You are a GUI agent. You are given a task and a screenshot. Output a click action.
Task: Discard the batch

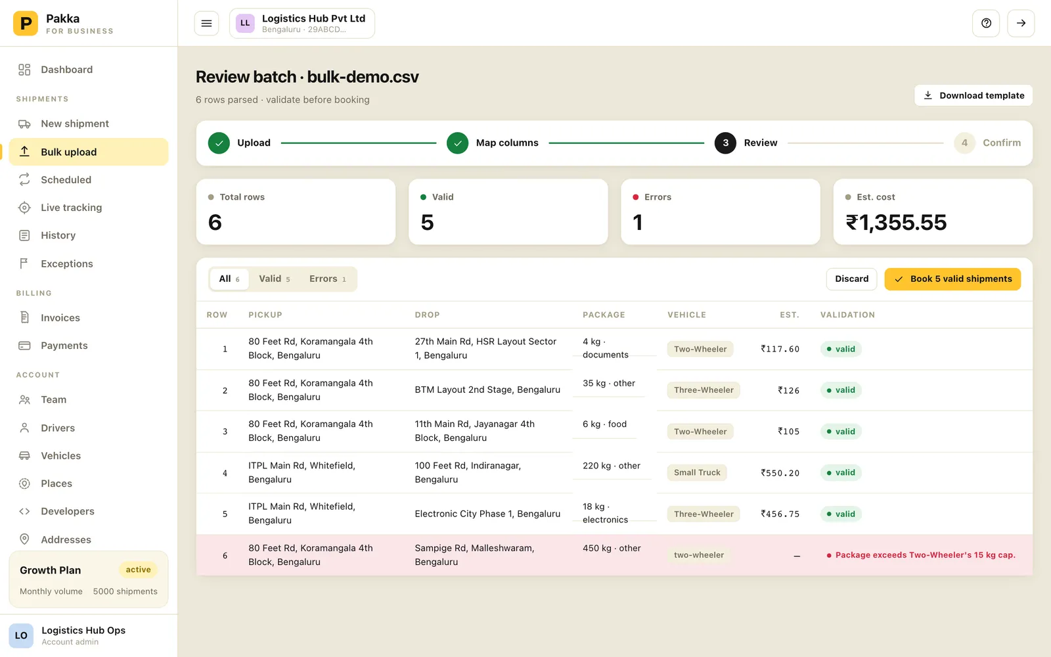851,279
